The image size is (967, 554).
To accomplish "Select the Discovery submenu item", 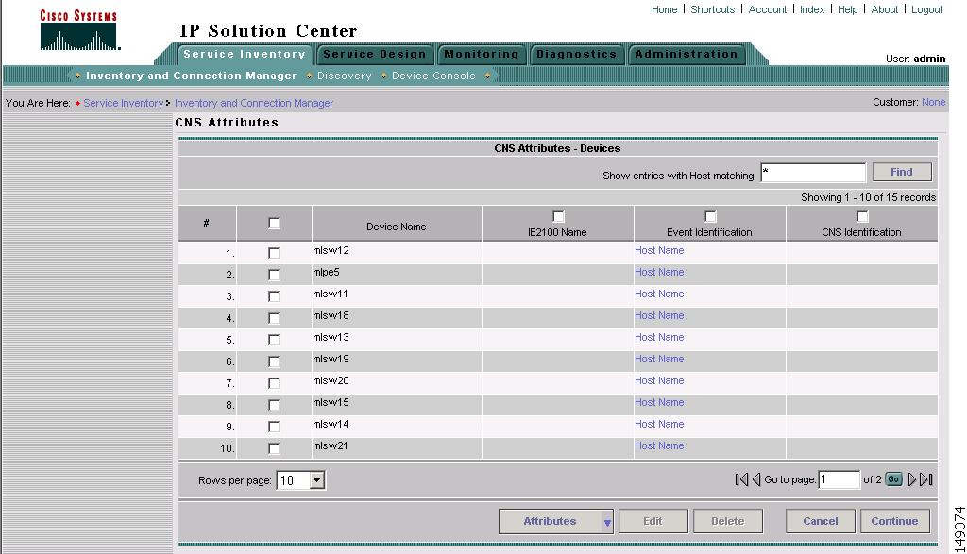I will pyautogui.click(x=344, y=76).
